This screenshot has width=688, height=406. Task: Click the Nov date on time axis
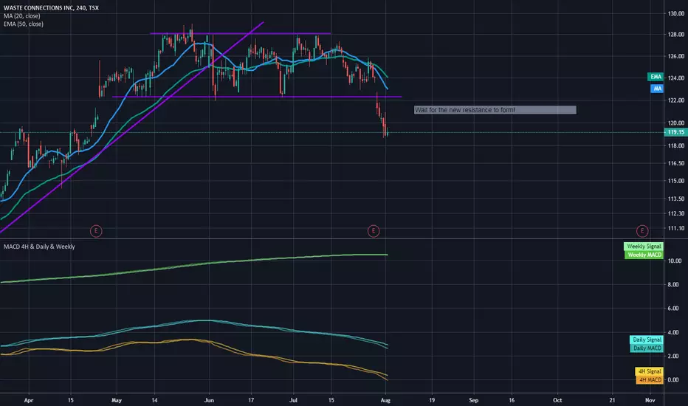tap(650, 400)
